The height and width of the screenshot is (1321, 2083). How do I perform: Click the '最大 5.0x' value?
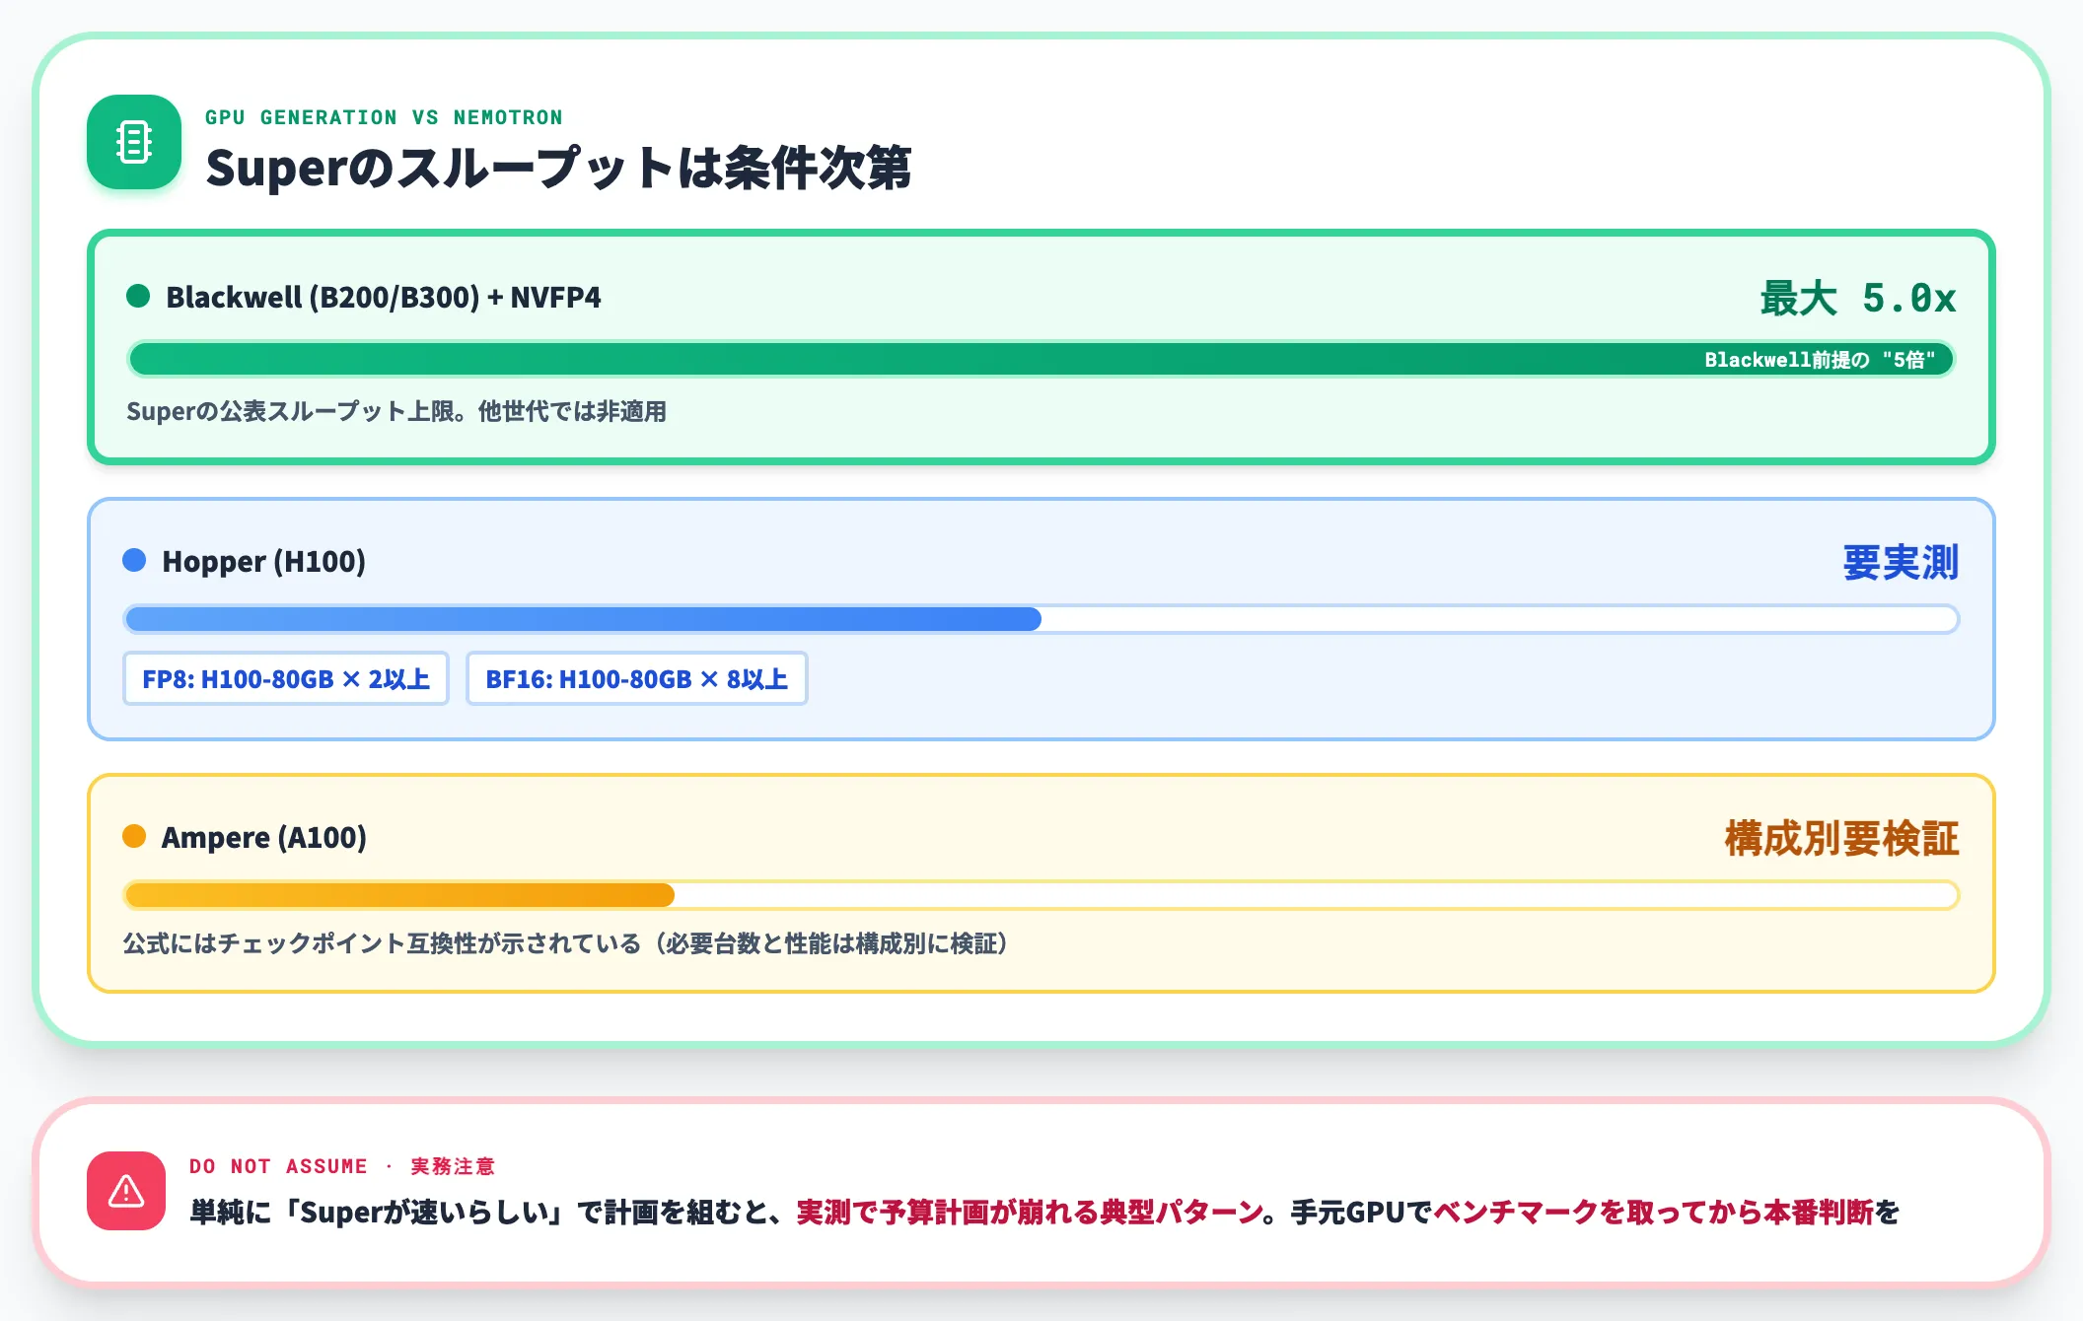click(x=1858, y=298)
